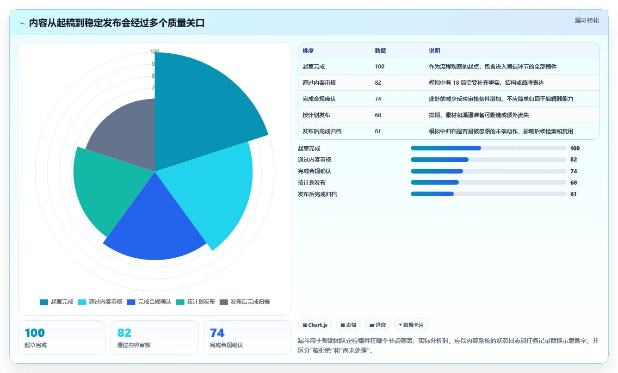Click the value 100 in the table
Image resolution: width=618 pixels, height=373 pixels.
coord(380,67)
